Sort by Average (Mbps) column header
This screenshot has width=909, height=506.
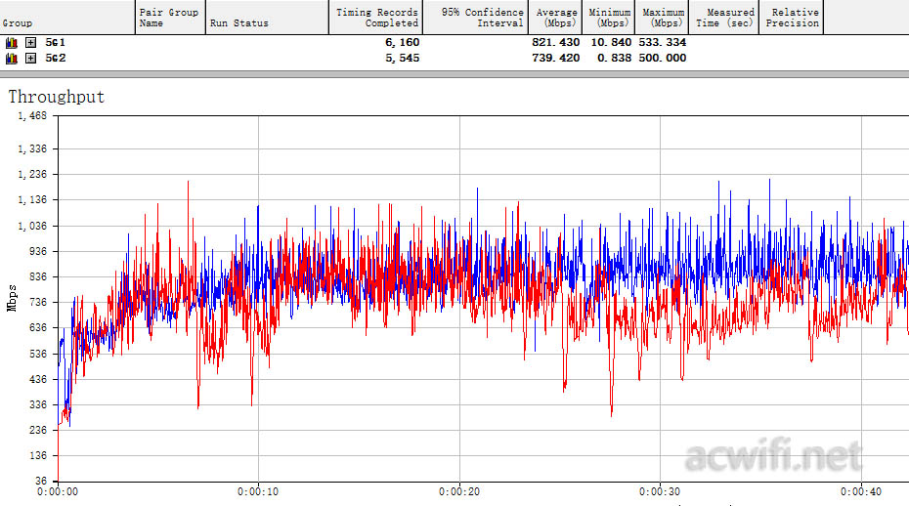click(x=557, y=18)
